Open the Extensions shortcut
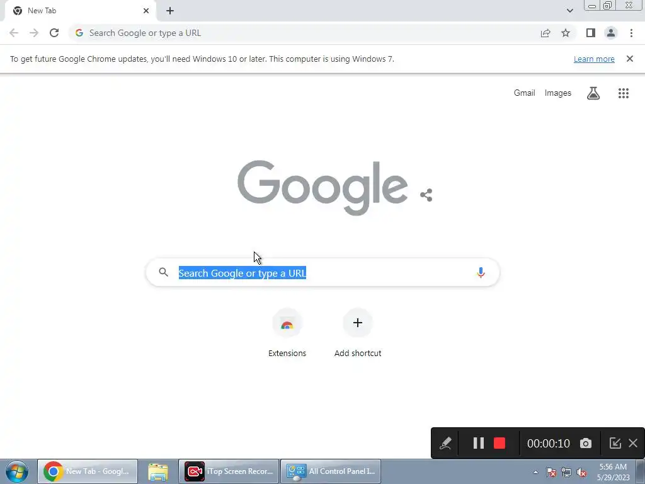This screenshot has height=484, width=645. [287, 333]
